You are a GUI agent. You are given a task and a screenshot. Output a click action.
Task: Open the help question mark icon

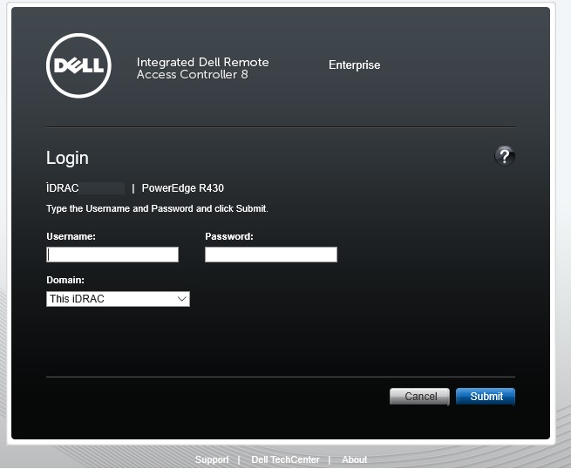pos(505,156)
